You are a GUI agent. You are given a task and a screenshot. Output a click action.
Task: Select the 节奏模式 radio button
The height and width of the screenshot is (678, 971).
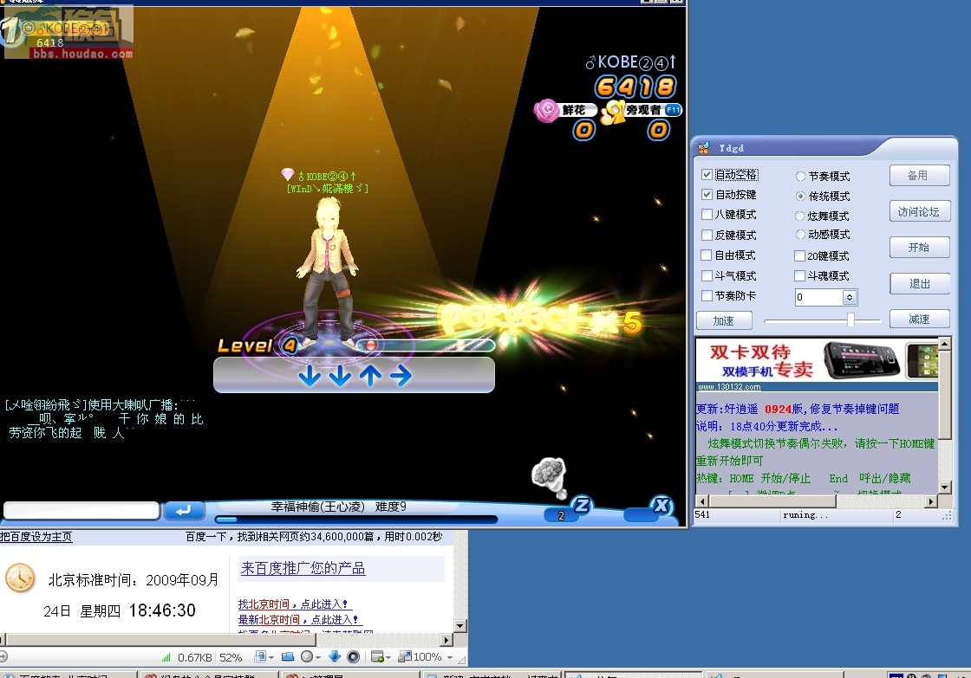800,177
